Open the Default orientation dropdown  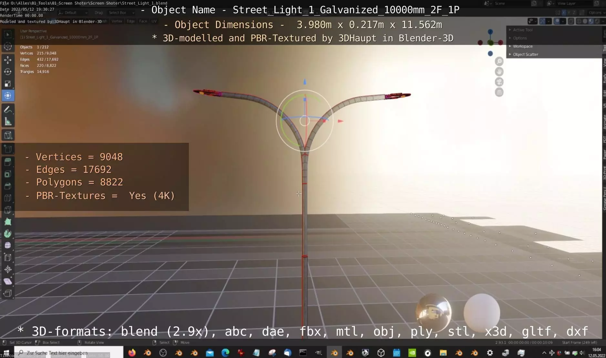coord(73,13)
